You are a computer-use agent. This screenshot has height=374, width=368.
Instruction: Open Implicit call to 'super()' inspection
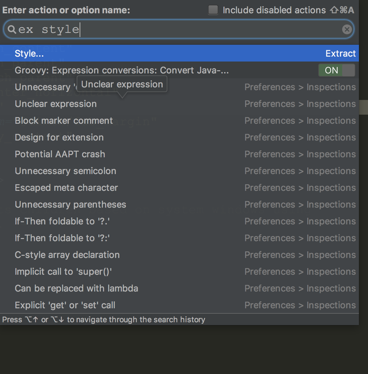pos(64,272)
